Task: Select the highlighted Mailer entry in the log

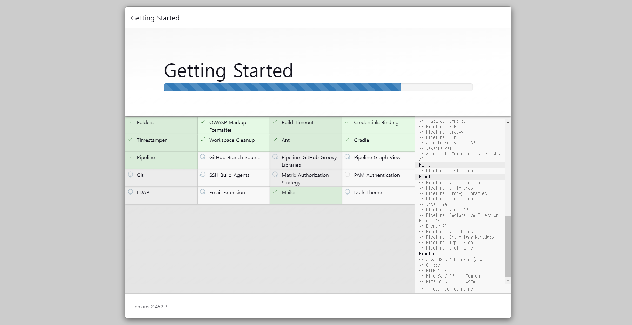Action: [x=426, y=165]
